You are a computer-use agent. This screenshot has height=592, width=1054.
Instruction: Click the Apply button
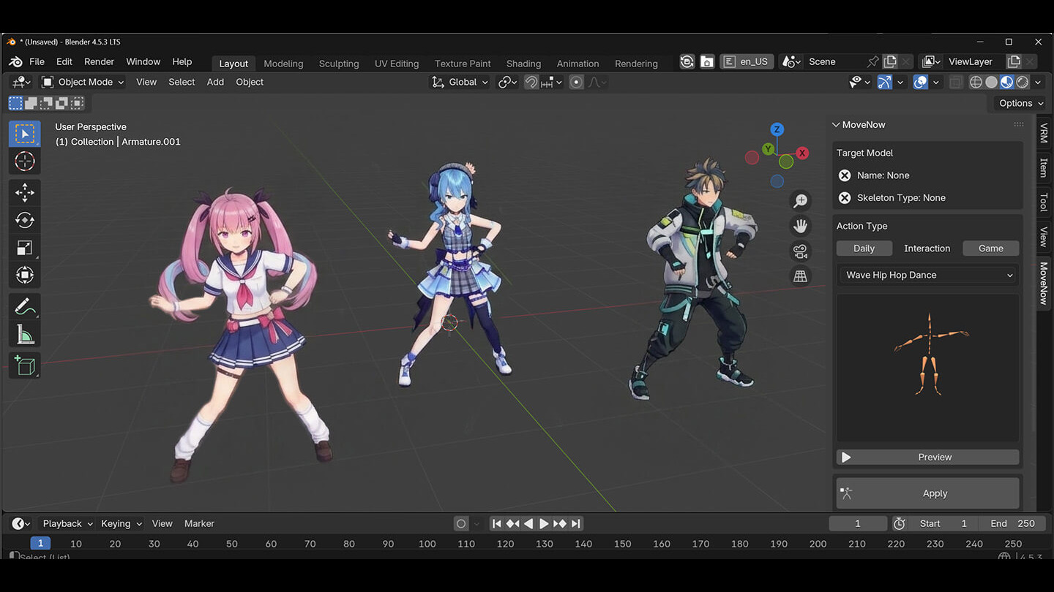927,493
